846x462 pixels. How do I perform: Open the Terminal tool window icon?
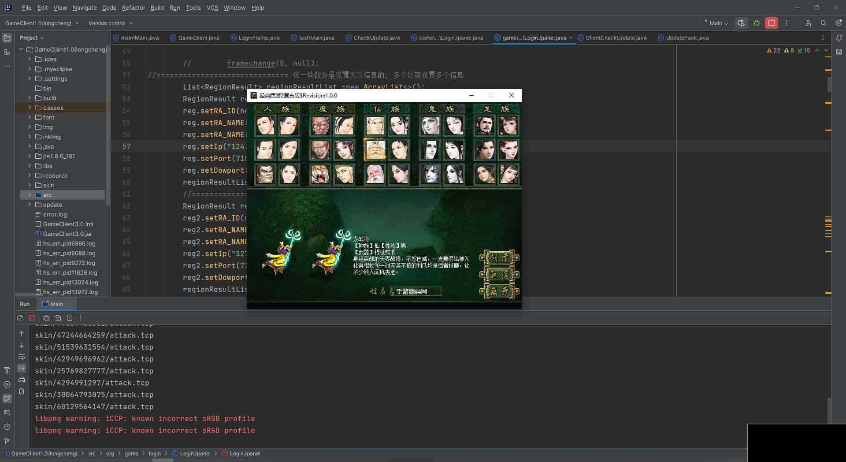pos(7,413)
